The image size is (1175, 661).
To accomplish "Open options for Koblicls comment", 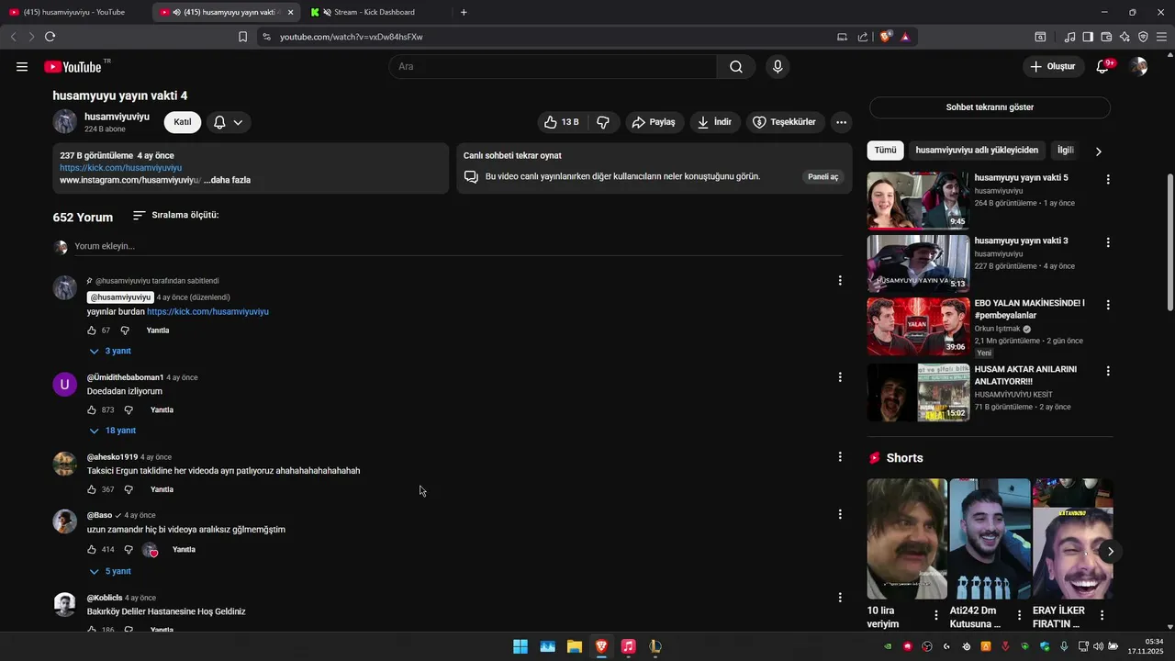I will (840, 598).
